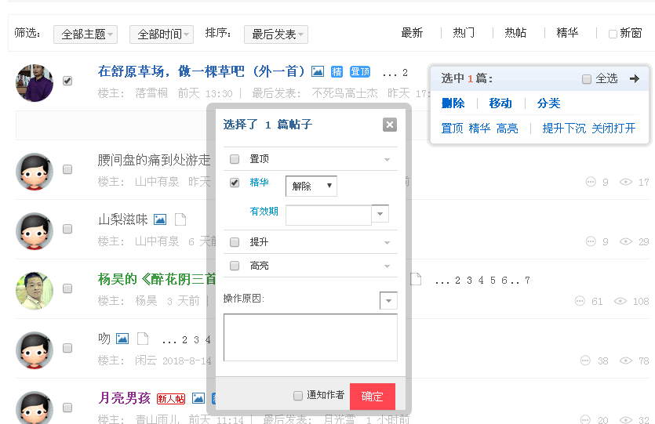The height and width of the screenshot is (424, 655).
Task: Switch to the 最新 tab
Action: (412, 33)
